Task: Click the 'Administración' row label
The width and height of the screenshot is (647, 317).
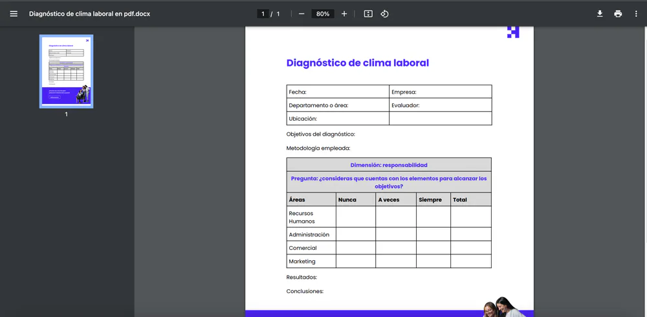Action: [311, 234]
